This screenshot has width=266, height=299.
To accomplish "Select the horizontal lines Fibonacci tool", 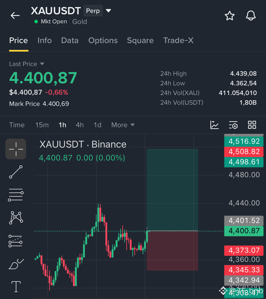I will (16, 195).
